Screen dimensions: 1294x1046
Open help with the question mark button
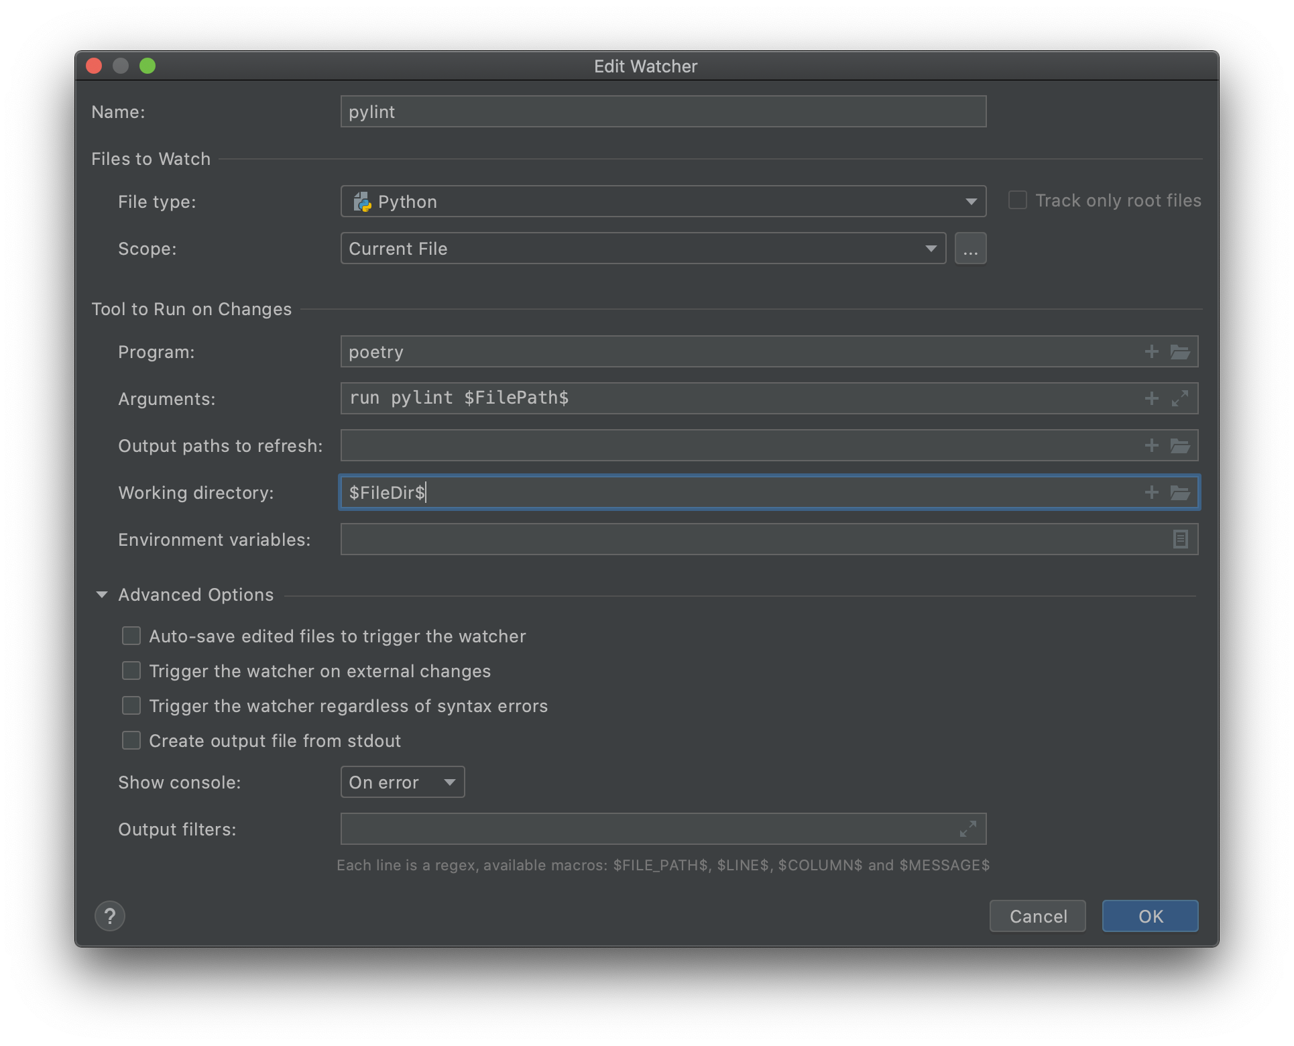point(110,916)
